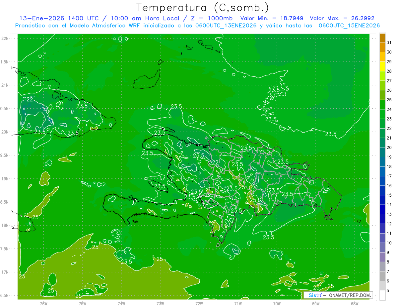398x308 pixels.
Task: Click the orange legend swatch above label 31
Action: click(382, 38)
